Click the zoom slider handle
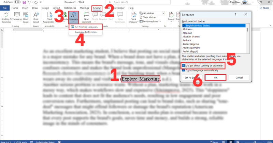Screen dimensions: 273x143 tap(255, 142)
